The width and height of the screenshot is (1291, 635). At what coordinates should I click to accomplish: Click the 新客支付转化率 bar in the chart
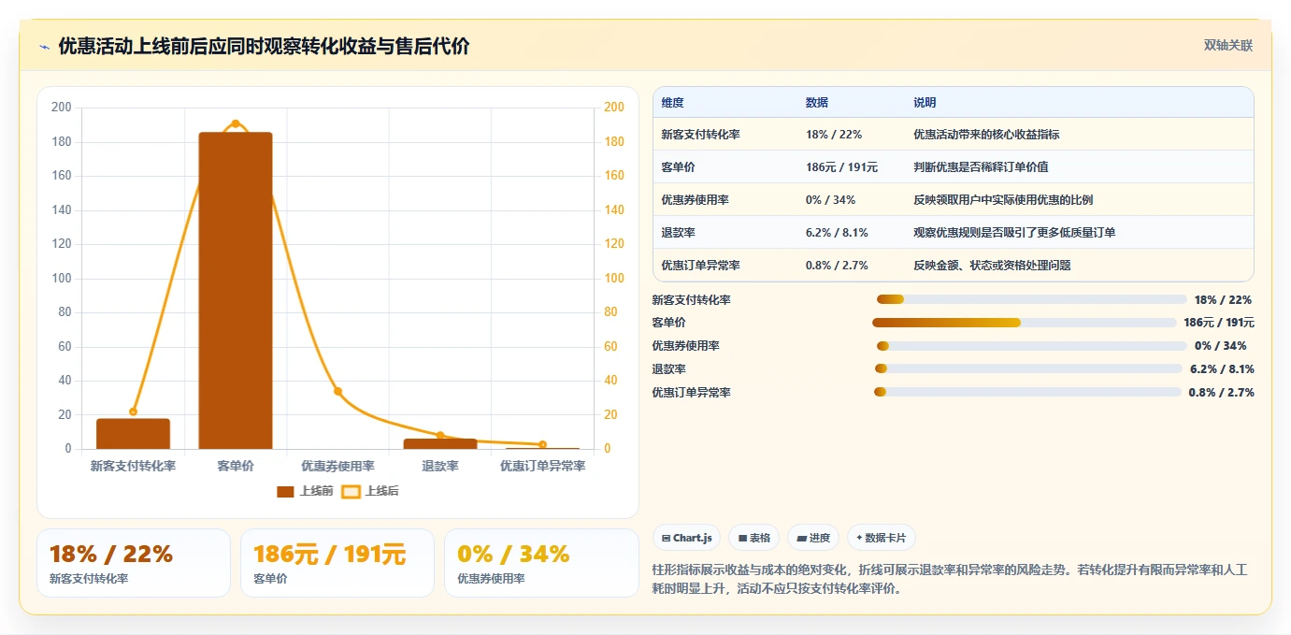pyautogui.click(x=133, y=434)
